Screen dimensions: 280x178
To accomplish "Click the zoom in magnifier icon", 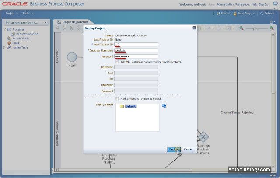I will tap(272, 28).
